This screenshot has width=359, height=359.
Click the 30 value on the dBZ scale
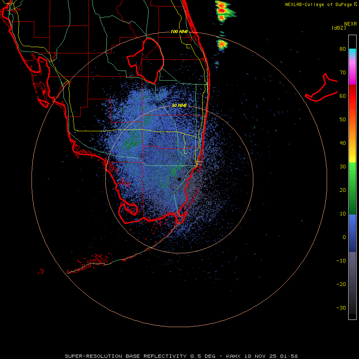[343, 167]
